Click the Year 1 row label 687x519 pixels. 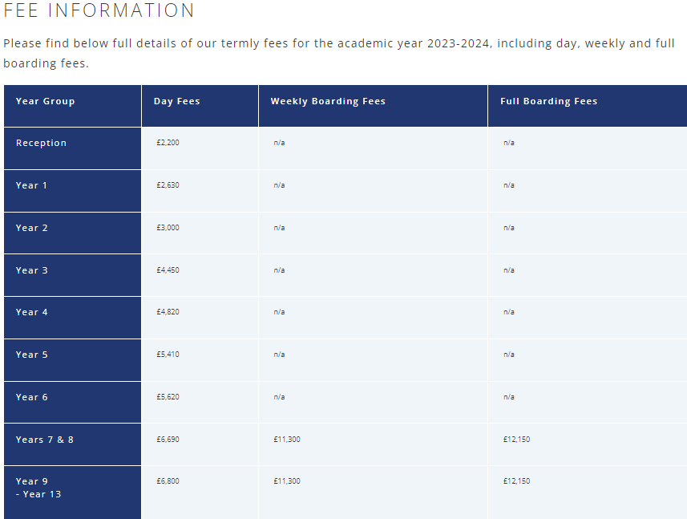pyautogui.click(x=31, y=185)
